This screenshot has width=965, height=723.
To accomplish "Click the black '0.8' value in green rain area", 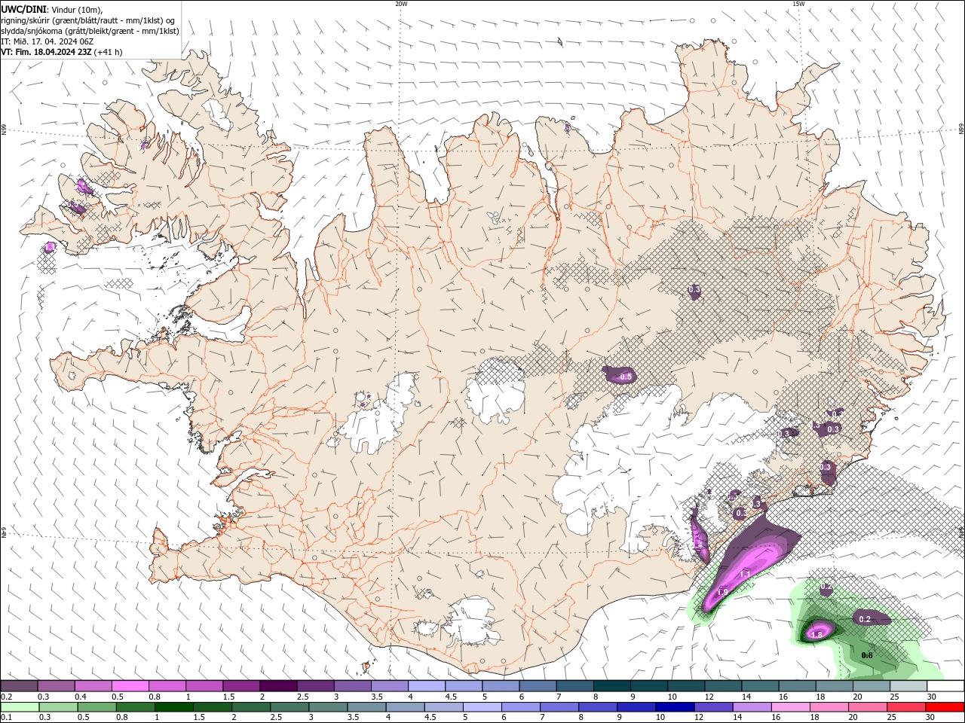I will point(867,655).
